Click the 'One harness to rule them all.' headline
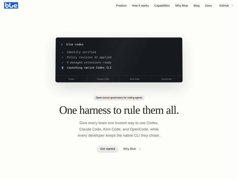The image size is (238, 179). click(119, 110)
